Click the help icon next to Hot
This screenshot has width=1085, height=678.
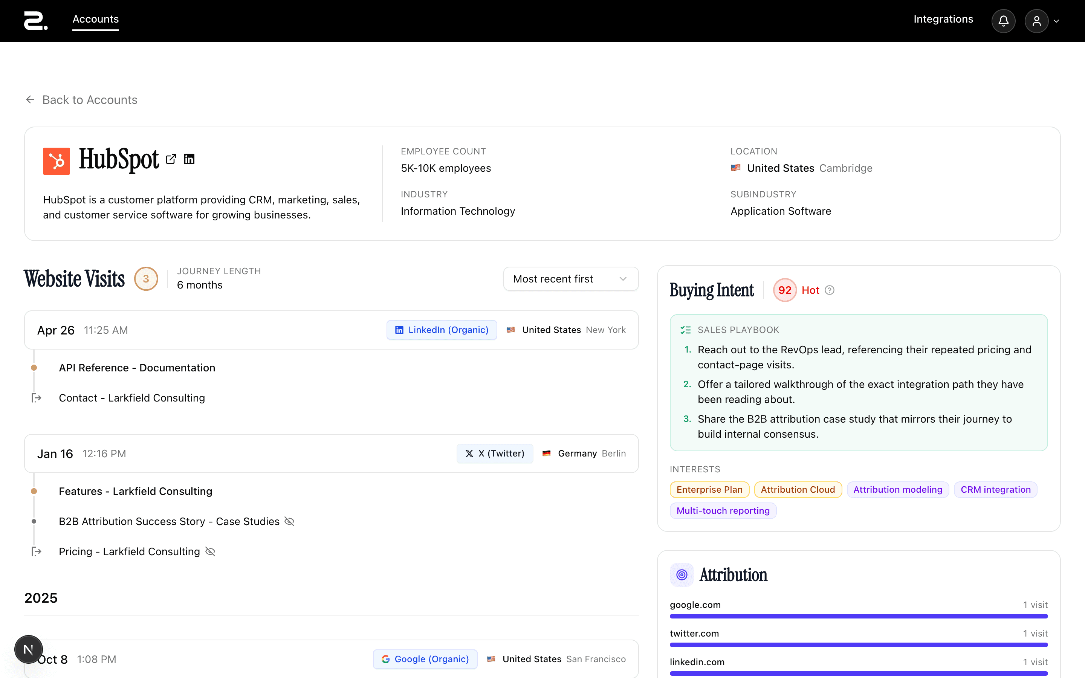(x=830, y=290)
